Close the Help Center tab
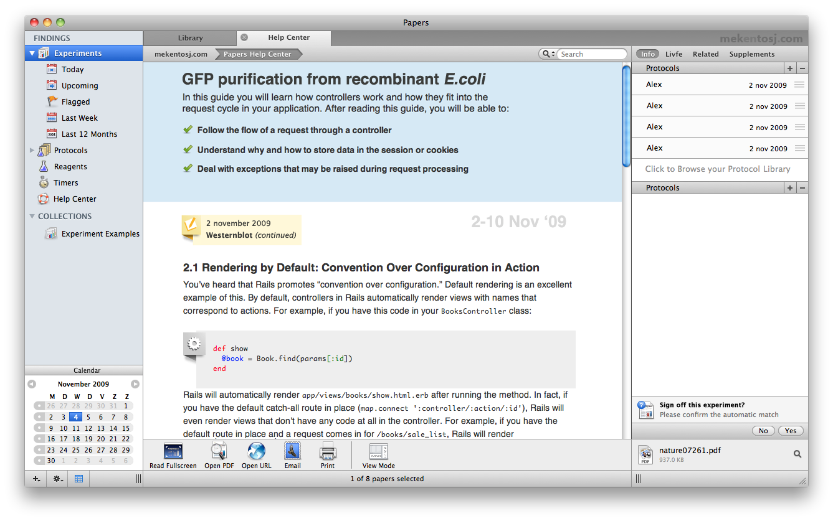The height and width of the screenshot is (521, 833). coord(244,37)
